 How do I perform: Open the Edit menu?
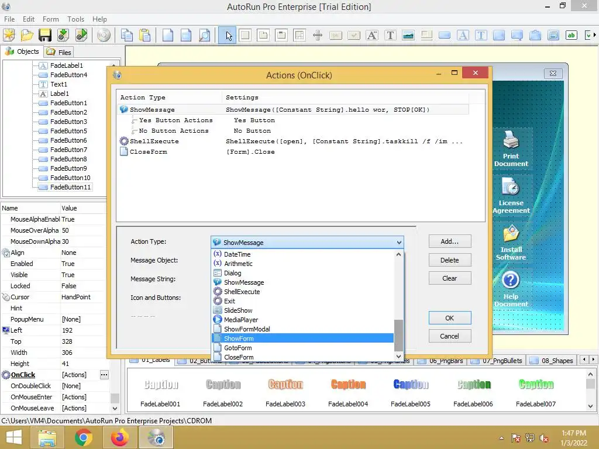(29, 19)
